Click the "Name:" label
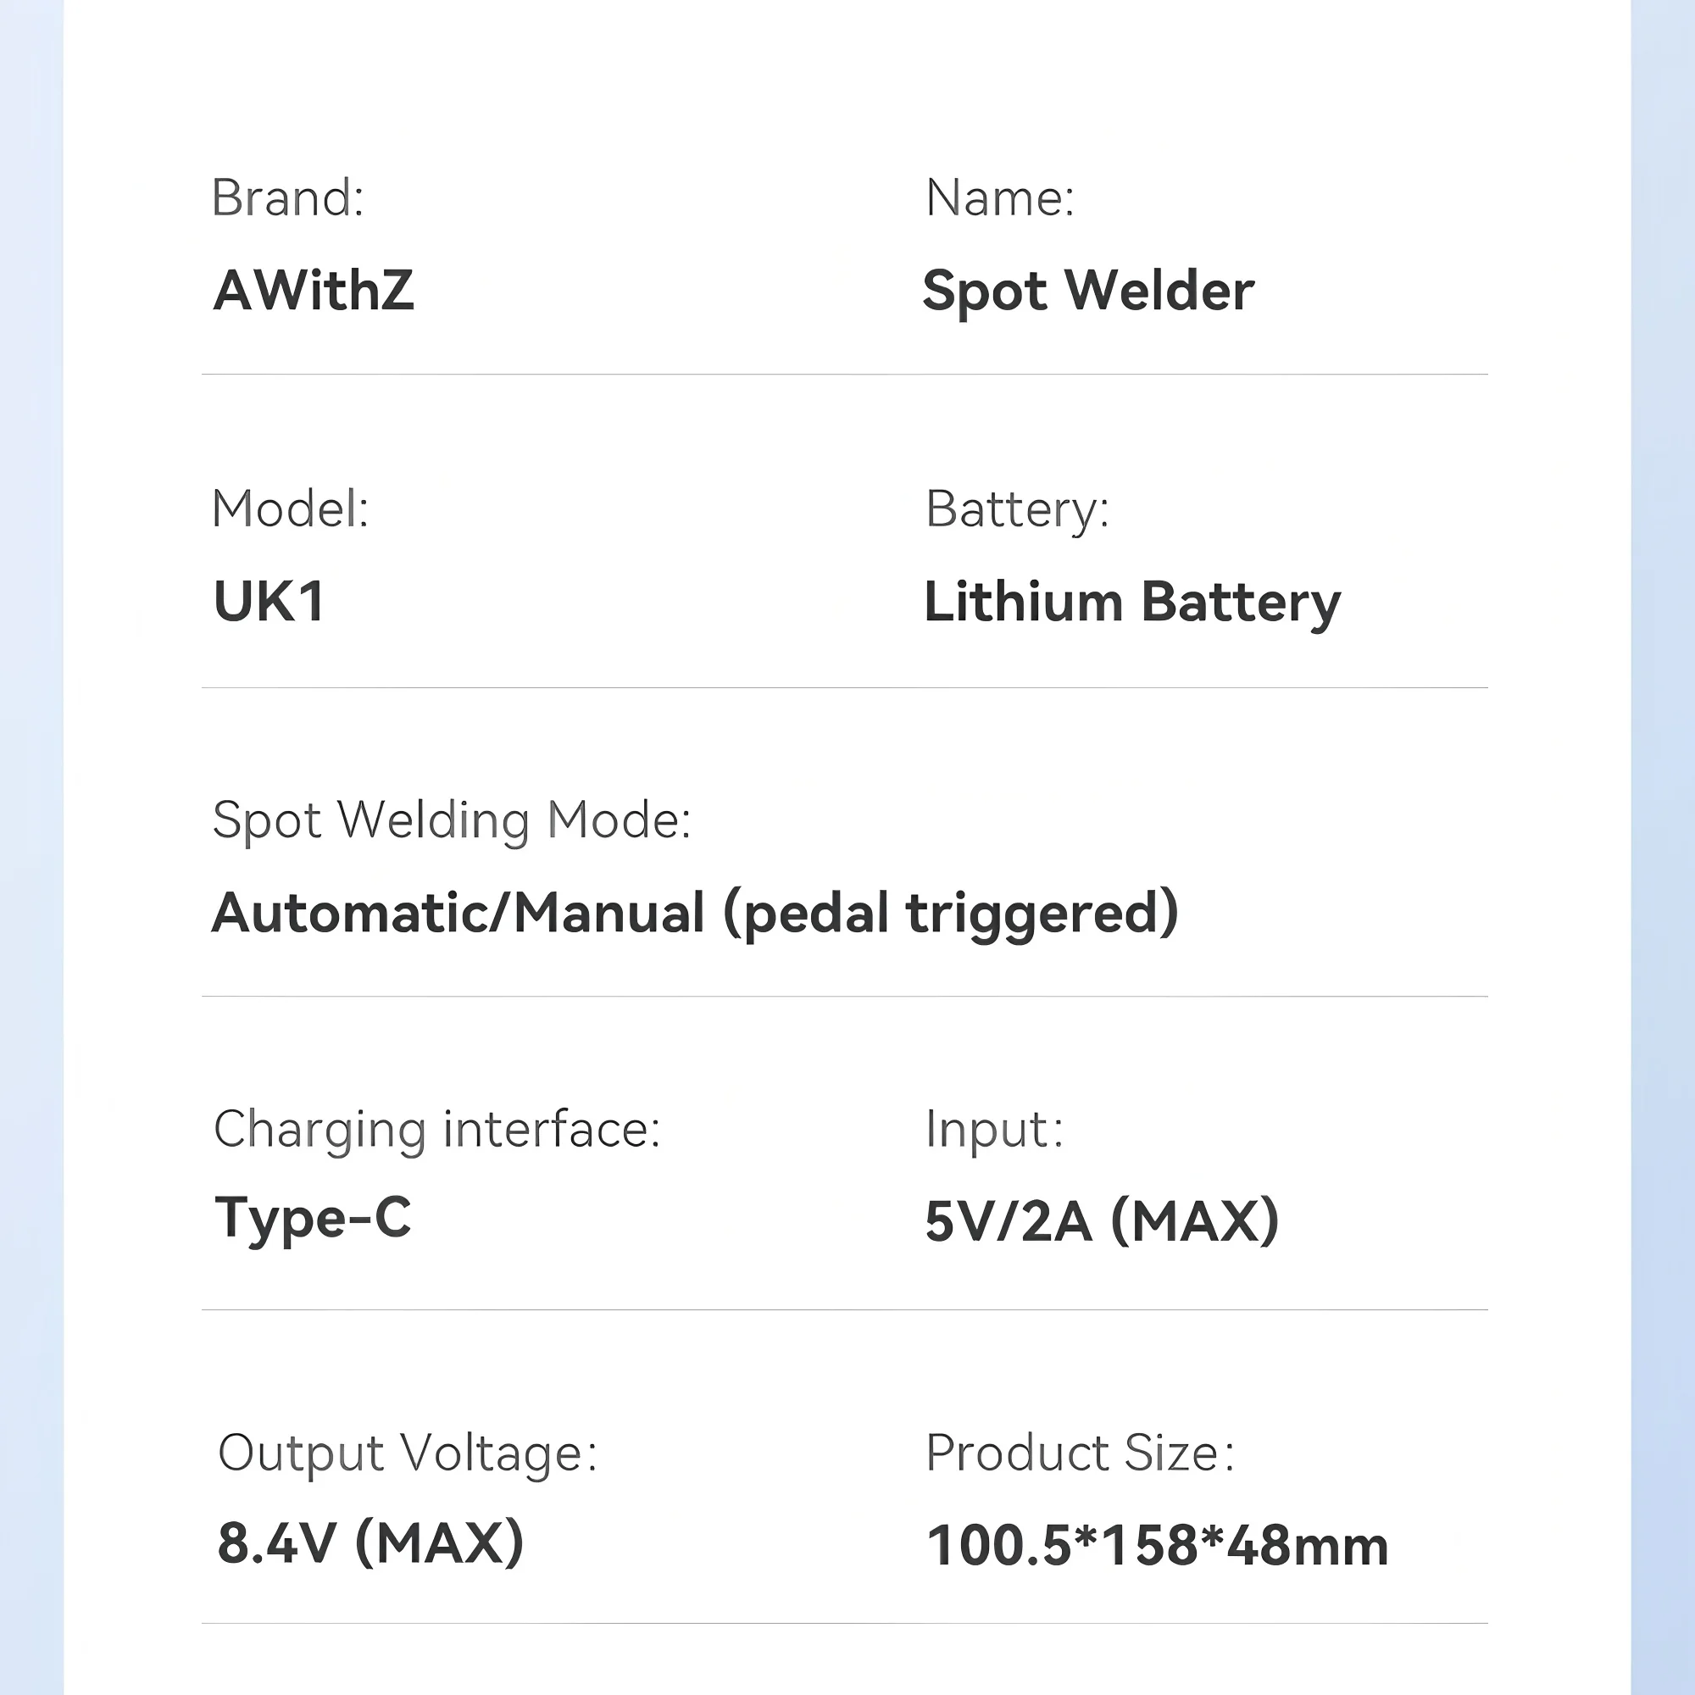The image size is (1695, 1695). pos(999,198)
